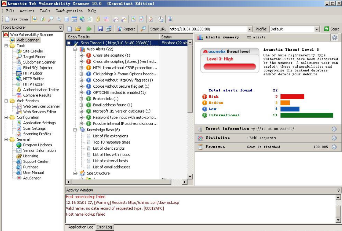Select HTML form without CSRF protection alert
Viewport: 342px width, 231px height.
tap(125, 68)
